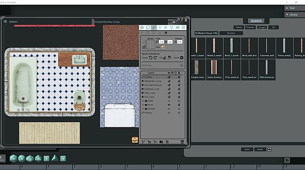
Task: Select the Wall_brush asset thumbnail
Action: [x=267, y=70]
